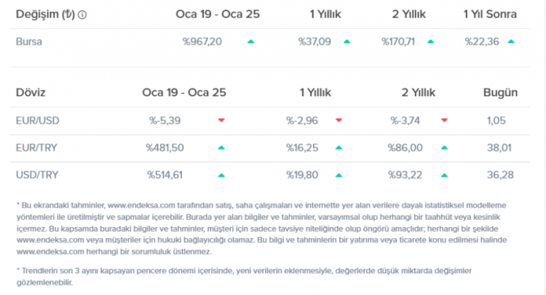Click the up arrow beside Bursa %37,09
The image size is (546, 295).
345,42
